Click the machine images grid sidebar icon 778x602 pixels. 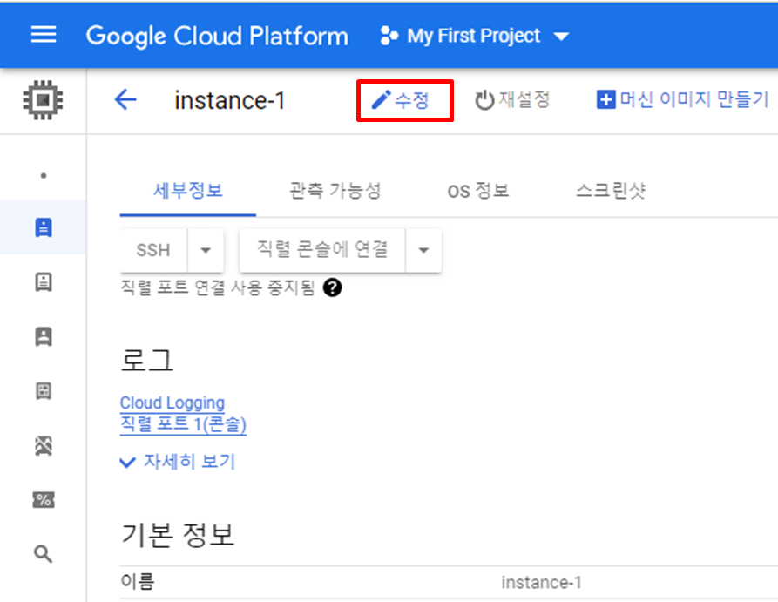point(44,391)
